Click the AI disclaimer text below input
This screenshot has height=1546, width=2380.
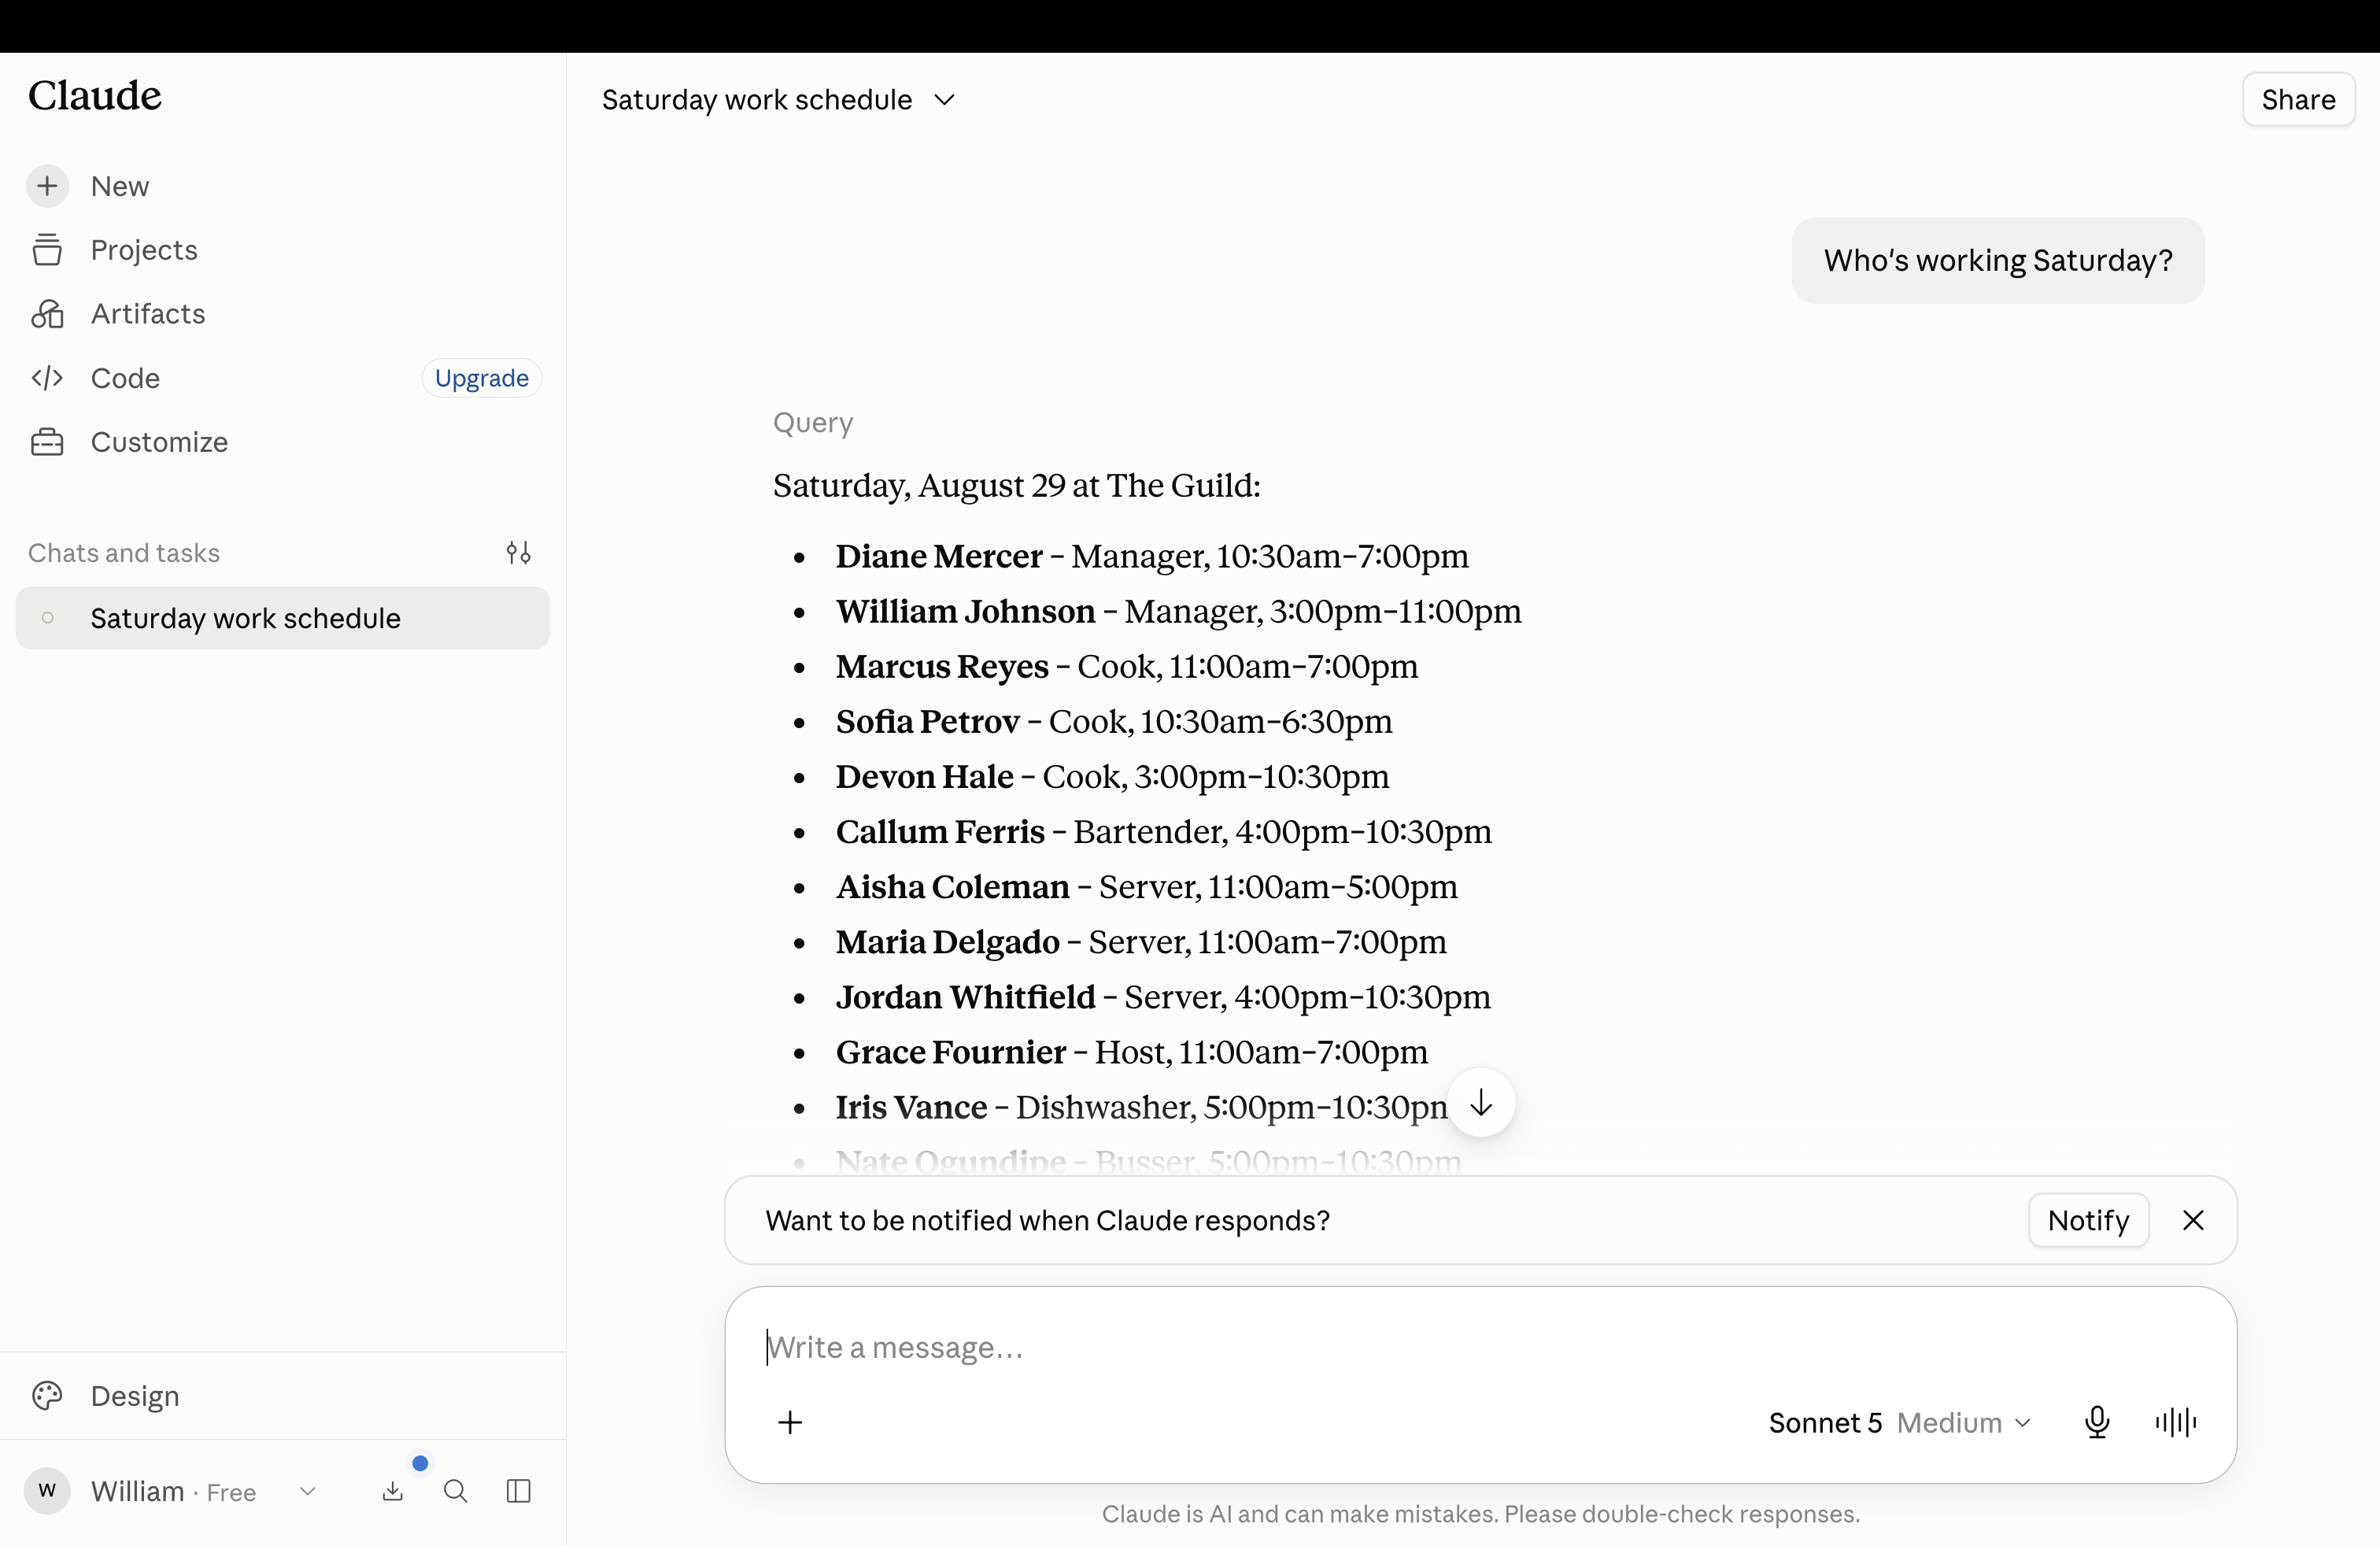1480,1514
